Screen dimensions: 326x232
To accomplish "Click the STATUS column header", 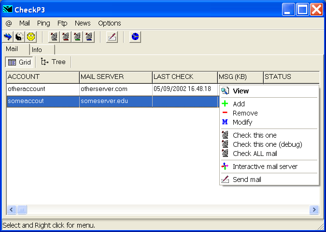I will (292, 77).
